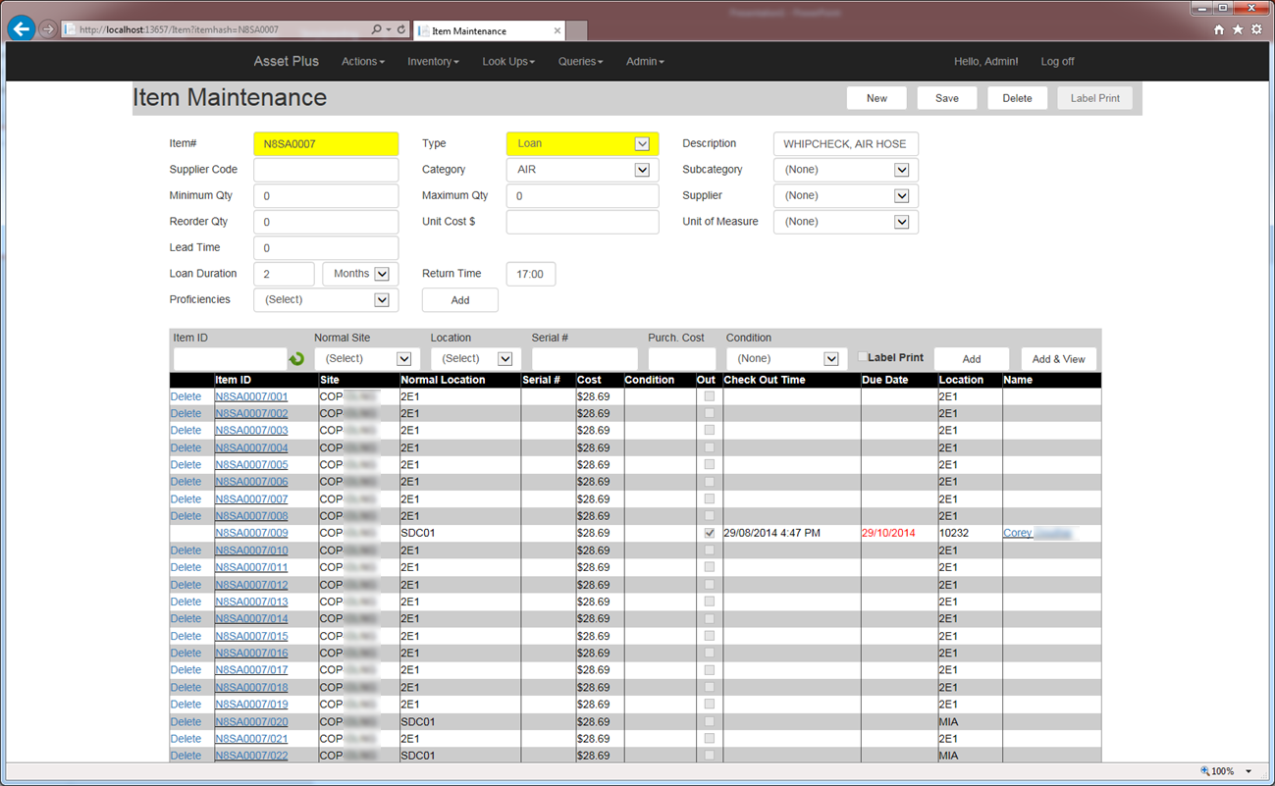The width and height of the screenshot is (1275, 786).
Task: Click the Delete link for N8SA0007/021
Action: [186, 739]
